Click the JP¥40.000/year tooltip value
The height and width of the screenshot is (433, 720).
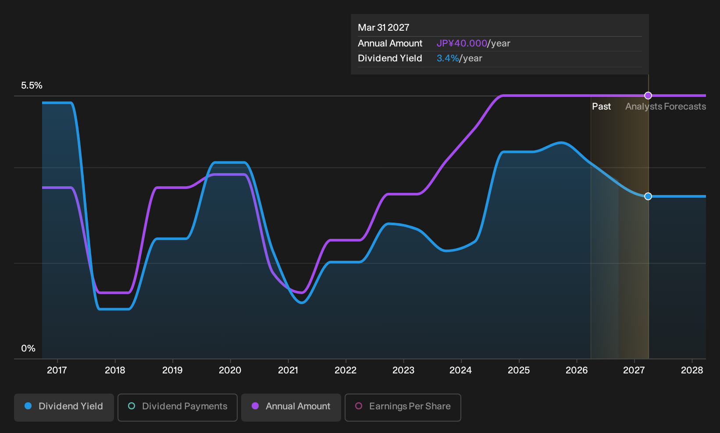pos(474,43)
